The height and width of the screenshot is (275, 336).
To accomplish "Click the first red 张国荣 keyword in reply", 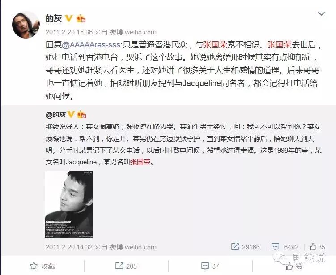I will (215, 45).
